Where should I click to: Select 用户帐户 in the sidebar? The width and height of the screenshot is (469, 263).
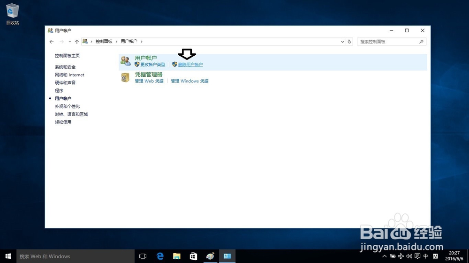(63, 99)
